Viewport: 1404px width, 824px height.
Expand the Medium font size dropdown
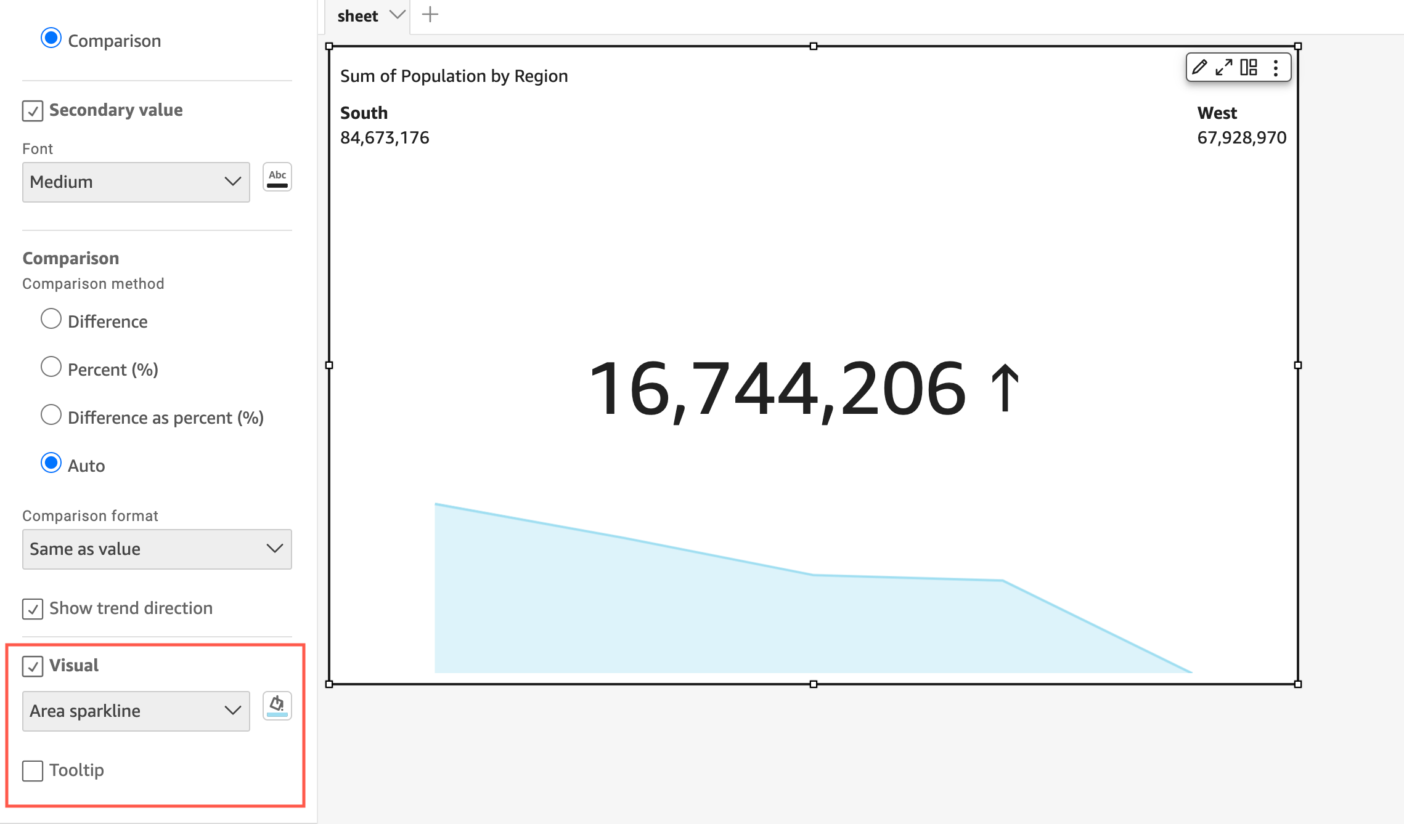point(136,182)
